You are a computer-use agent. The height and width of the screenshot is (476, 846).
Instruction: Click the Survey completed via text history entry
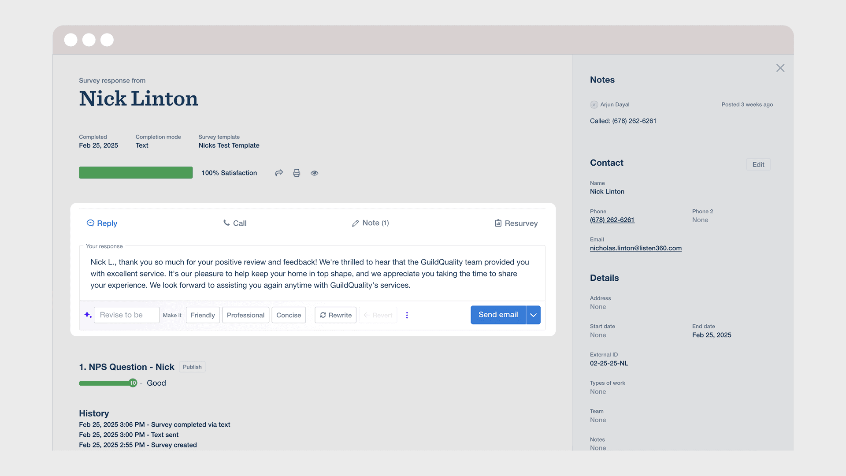pos(154,424)
